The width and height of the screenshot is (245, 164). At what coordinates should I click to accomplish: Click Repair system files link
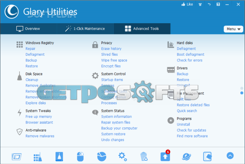[115, 122]
